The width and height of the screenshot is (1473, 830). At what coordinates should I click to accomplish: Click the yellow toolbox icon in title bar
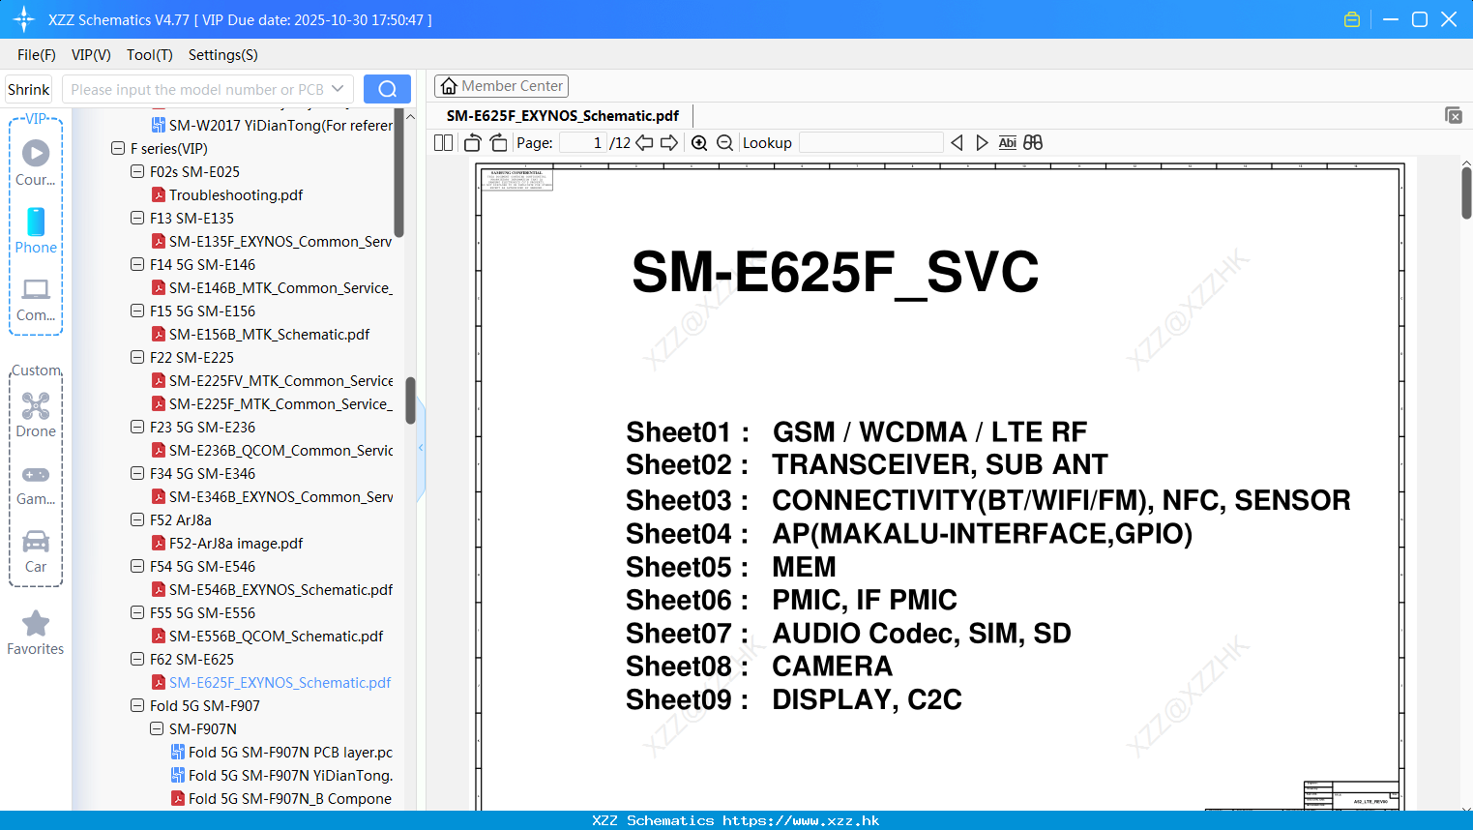click(x=1352, y=19)
